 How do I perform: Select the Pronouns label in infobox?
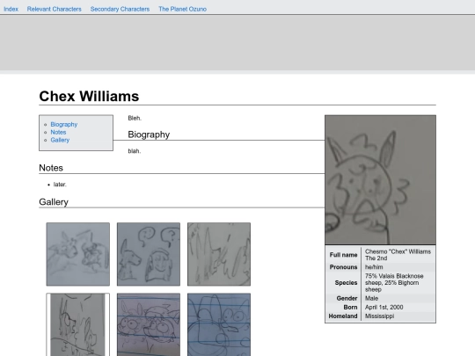[x=344, y=267]
